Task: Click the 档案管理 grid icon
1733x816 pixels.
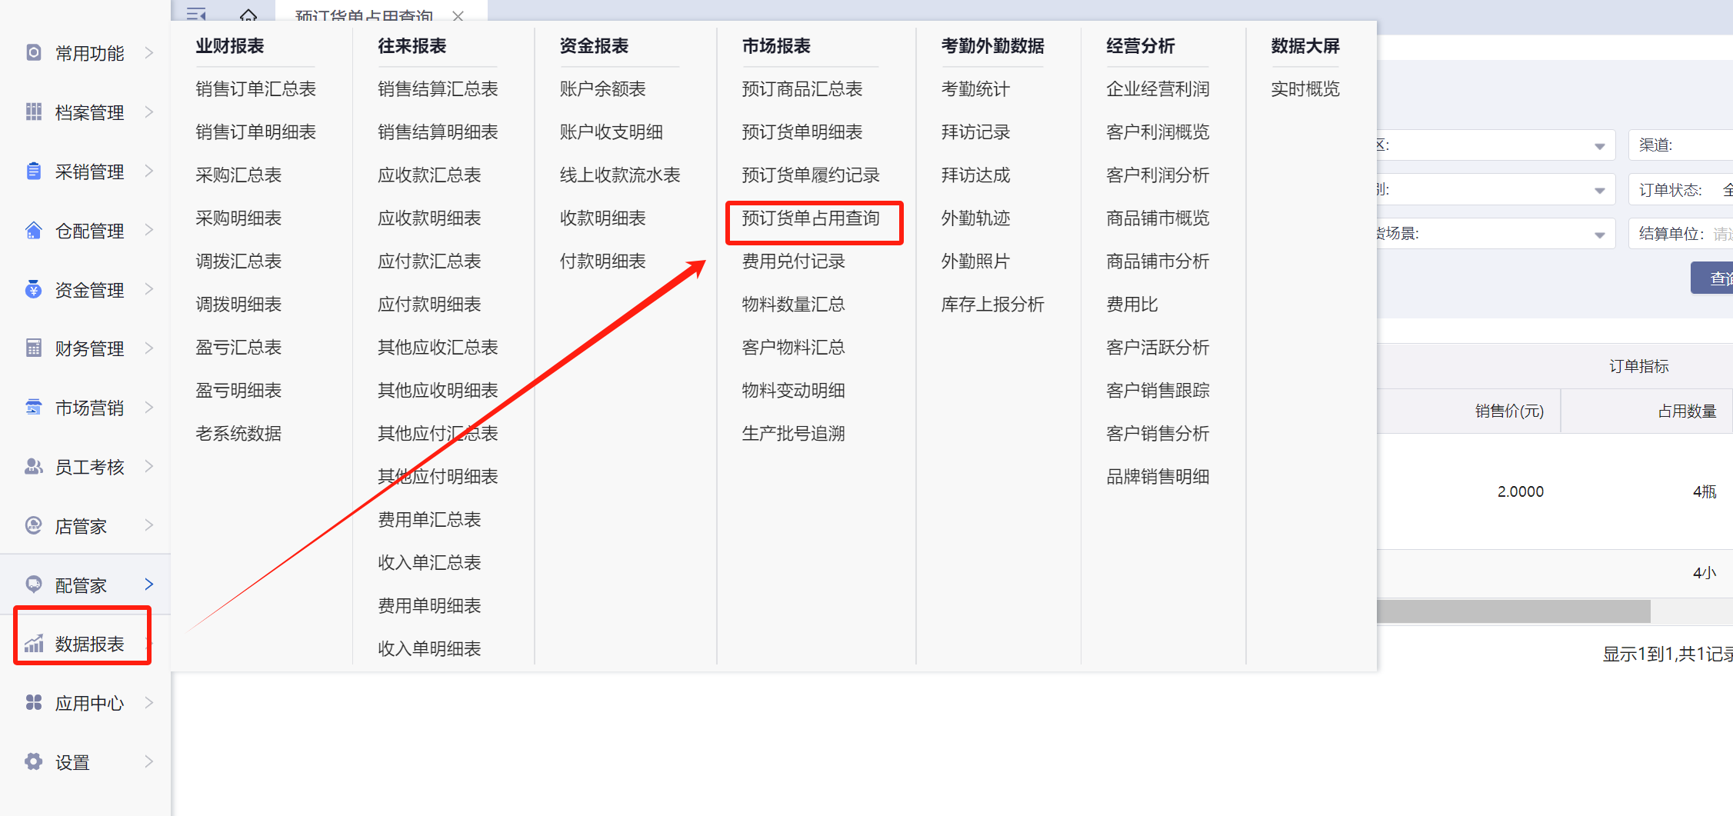Action: click(x=34, y=112)
